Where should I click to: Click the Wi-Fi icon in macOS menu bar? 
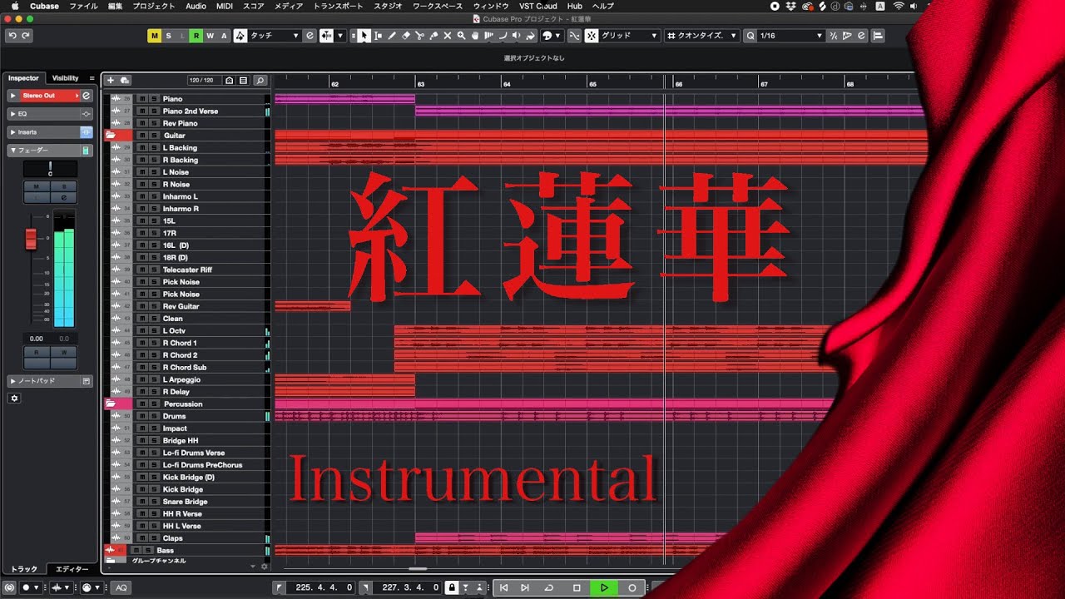tap(899, 6)
